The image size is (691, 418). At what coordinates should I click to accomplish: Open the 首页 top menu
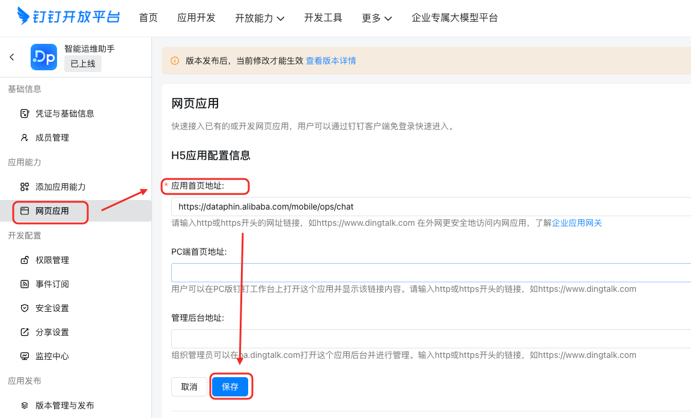[x=148, y=17]
